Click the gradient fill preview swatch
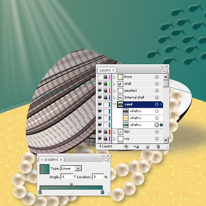The width and height of the screenshot is (206, 206). (45, 169)
